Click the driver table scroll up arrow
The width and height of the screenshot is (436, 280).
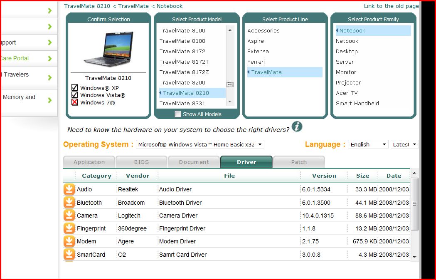coord(414,173)
